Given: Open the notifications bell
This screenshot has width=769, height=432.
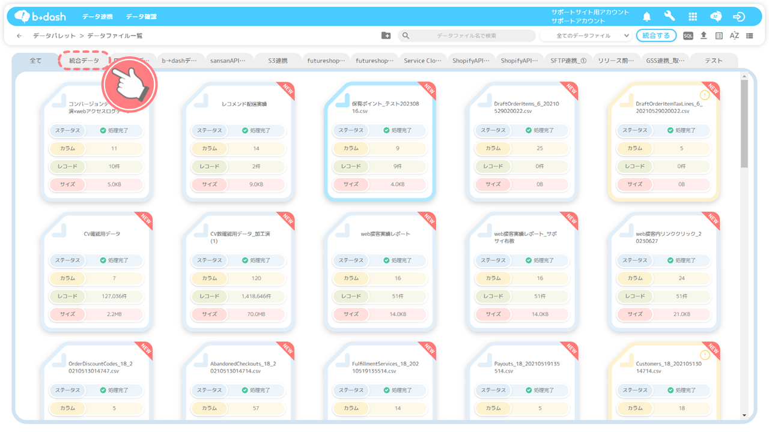Looking at the screenshot, I should [x=647, y=17].
